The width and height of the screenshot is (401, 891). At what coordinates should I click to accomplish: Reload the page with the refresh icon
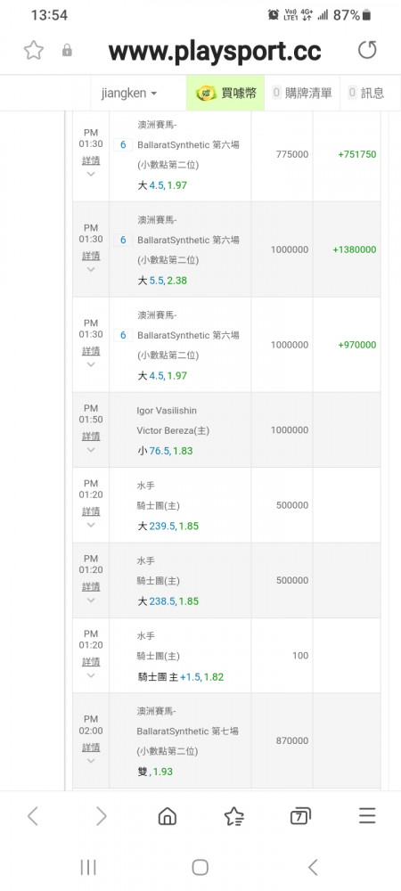click(367, 51)
